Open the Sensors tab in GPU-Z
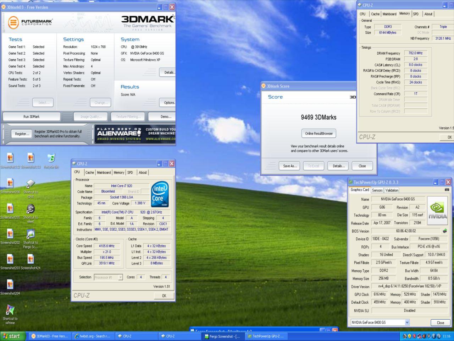 (377, 190)
